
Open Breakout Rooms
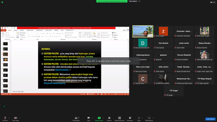coord(120,119)
